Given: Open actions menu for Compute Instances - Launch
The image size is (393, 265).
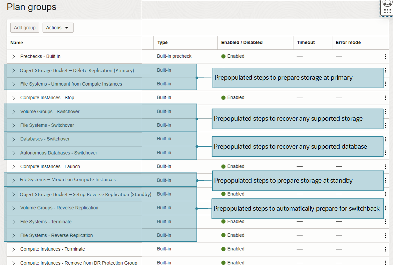Looking at the screenshot, I should click(x=385, y=166).
